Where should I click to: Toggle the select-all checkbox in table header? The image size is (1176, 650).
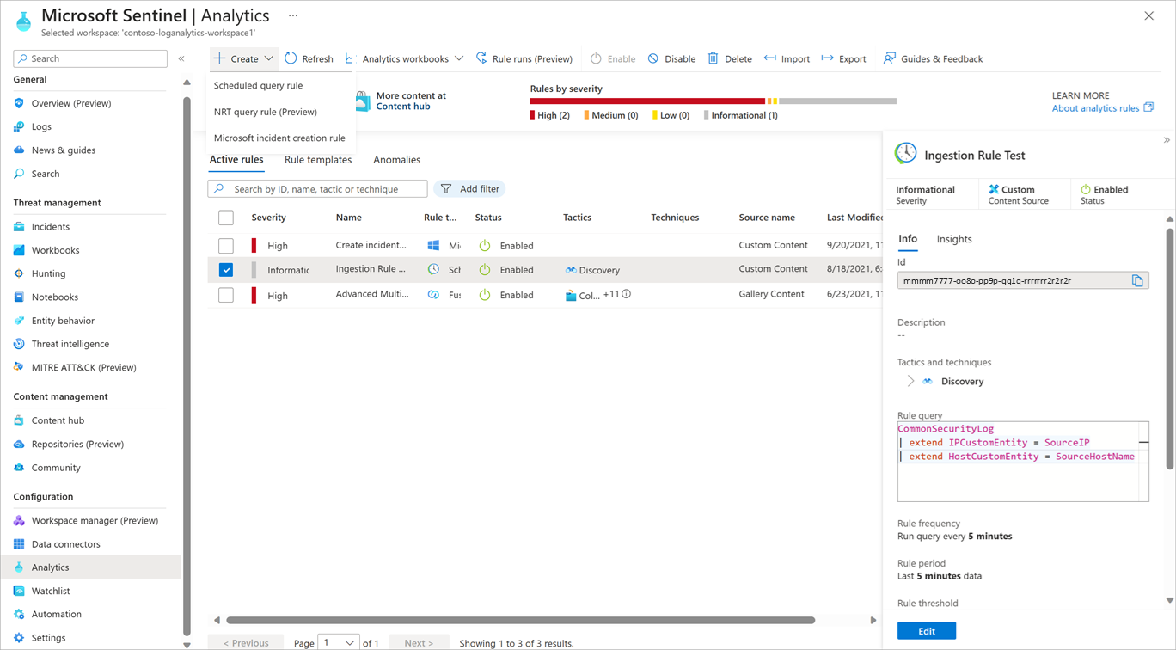[226, 218]
